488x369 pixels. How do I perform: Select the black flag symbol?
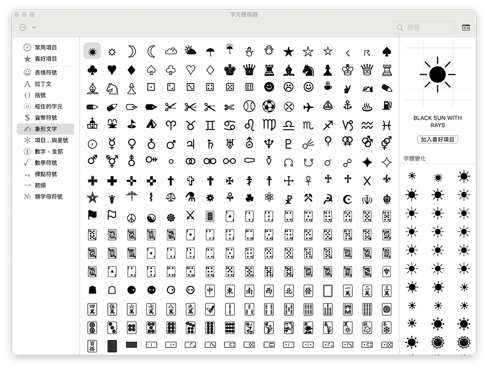tap(92, 215)
